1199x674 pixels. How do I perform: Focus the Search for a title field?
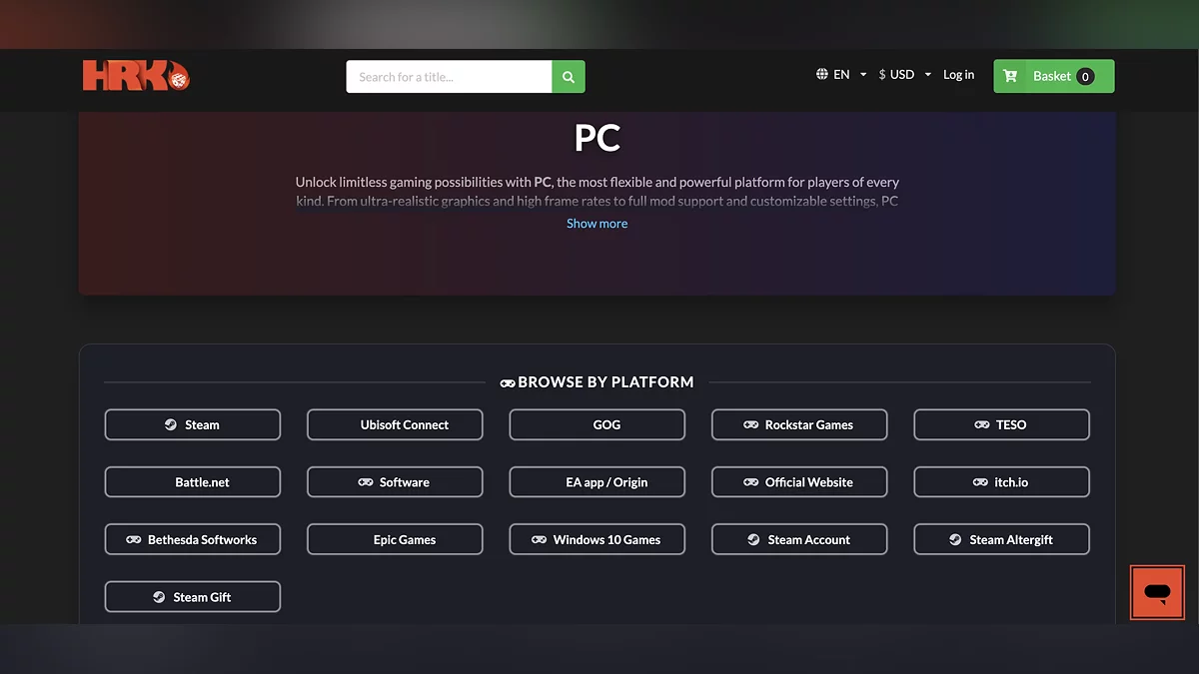coord(449,77)
